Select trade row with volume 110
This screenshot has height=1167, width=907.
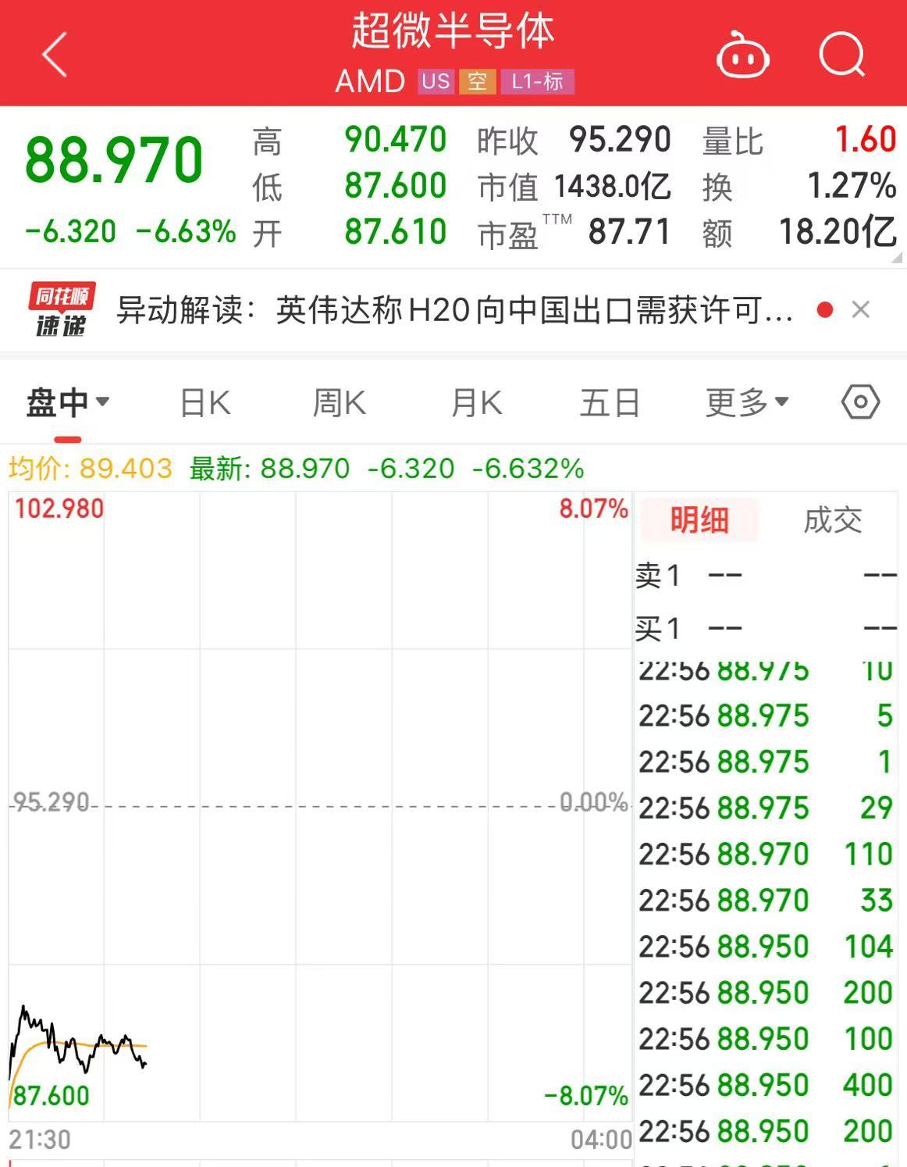click(x=767, y=854)
